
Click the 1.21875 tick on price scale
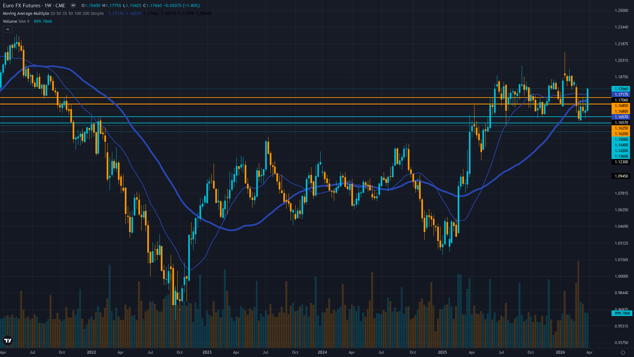(x=621, y=44)
